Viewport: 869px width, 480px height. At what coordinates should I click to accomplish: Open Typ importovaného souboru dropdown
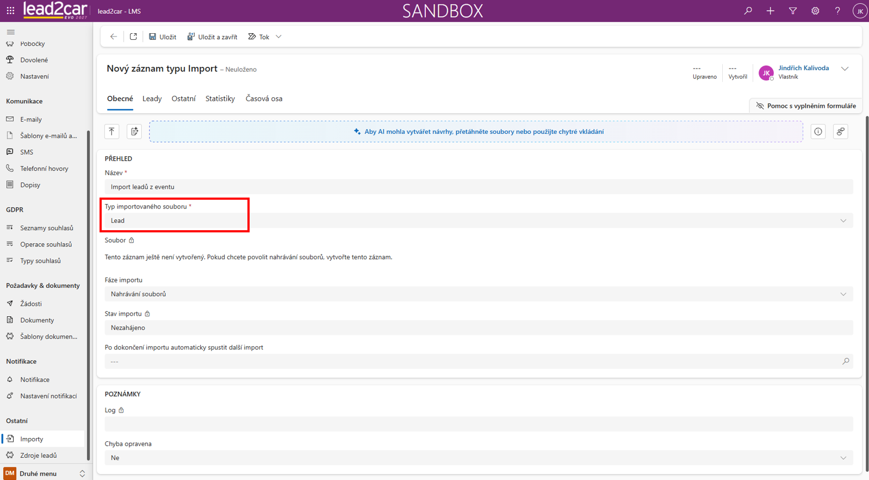click(x=479, y=220)
